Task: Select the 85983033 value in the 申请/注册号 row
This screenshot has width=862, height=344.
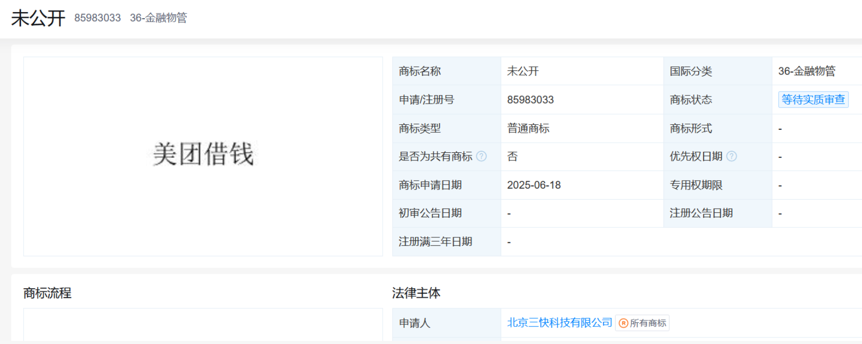Action: tap(530, 100)
